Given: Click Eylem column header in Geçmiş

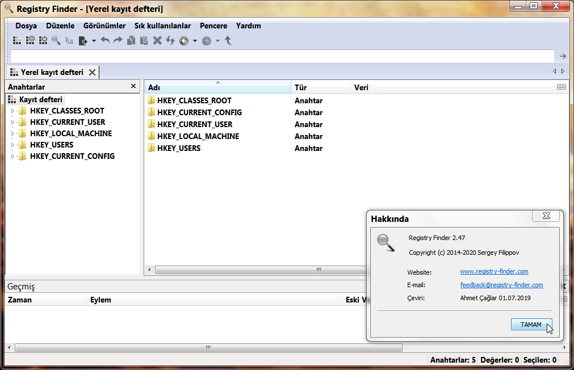Looking at the screenshot, I should point(214,300).
